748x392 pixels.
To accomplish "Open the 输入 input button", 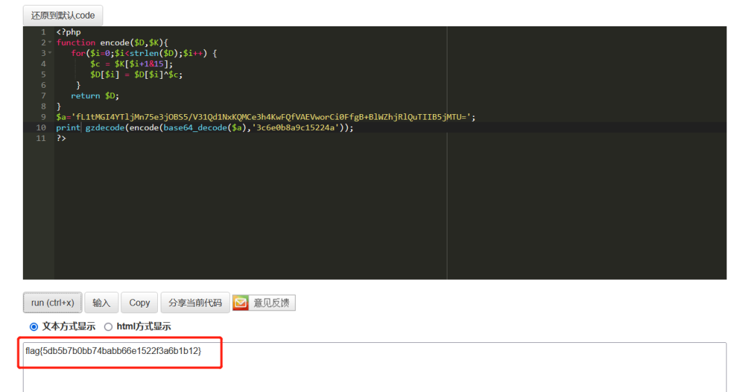I will point(101,302).
